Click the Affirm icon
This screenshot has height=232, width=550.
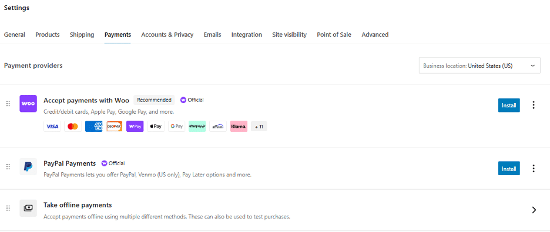point(218,127)
